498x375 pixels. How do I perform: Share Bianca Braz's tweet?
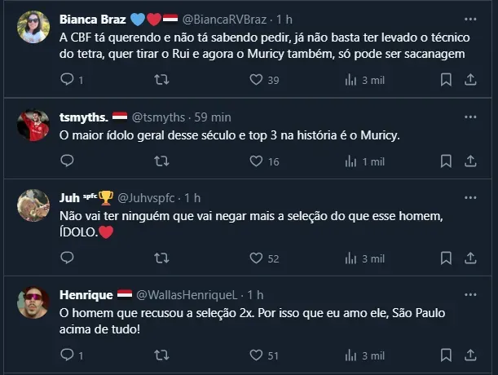click(x=470, y=80)
